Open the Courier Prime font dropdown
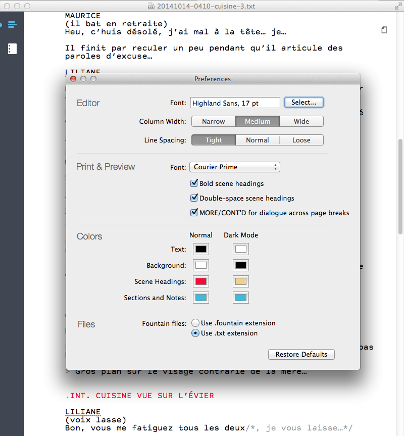Image resolution: width=404 pixels, height=436 pixels. click(x=235, y=167)
